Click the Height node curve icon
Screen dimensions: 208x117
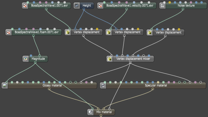77,6
